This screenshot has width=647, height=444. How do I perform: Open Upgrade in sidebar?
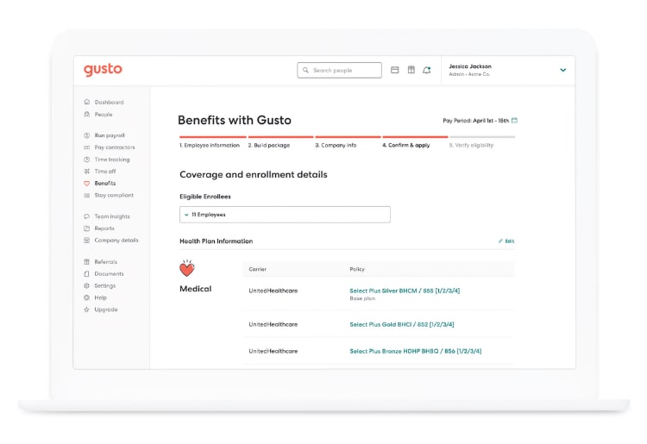pos(105,310)
